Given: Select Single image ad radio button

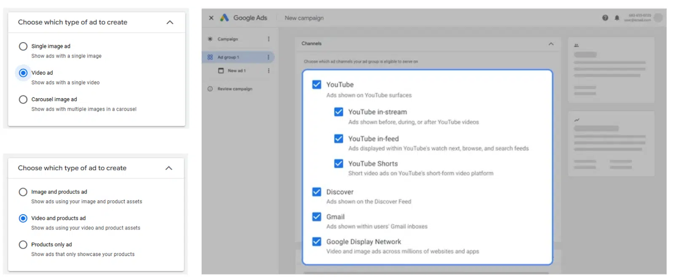Looking at the screenshot, I should [x=23, y=46].
